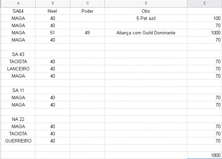This screenshot has width=222, height=159.
Task: Click the GUERREIRO cell
Action: click(x=18, y=141)
